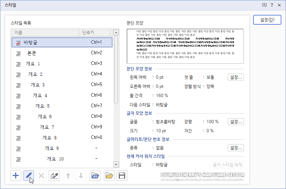Click the Ctrl+2 shortcut cell
Screen dimensions: 286x189
(96, 53)
